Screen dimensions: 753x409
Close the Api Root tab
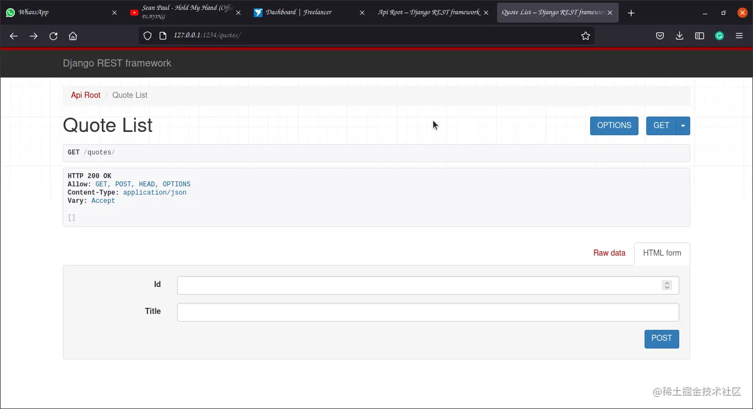(486, 13)
